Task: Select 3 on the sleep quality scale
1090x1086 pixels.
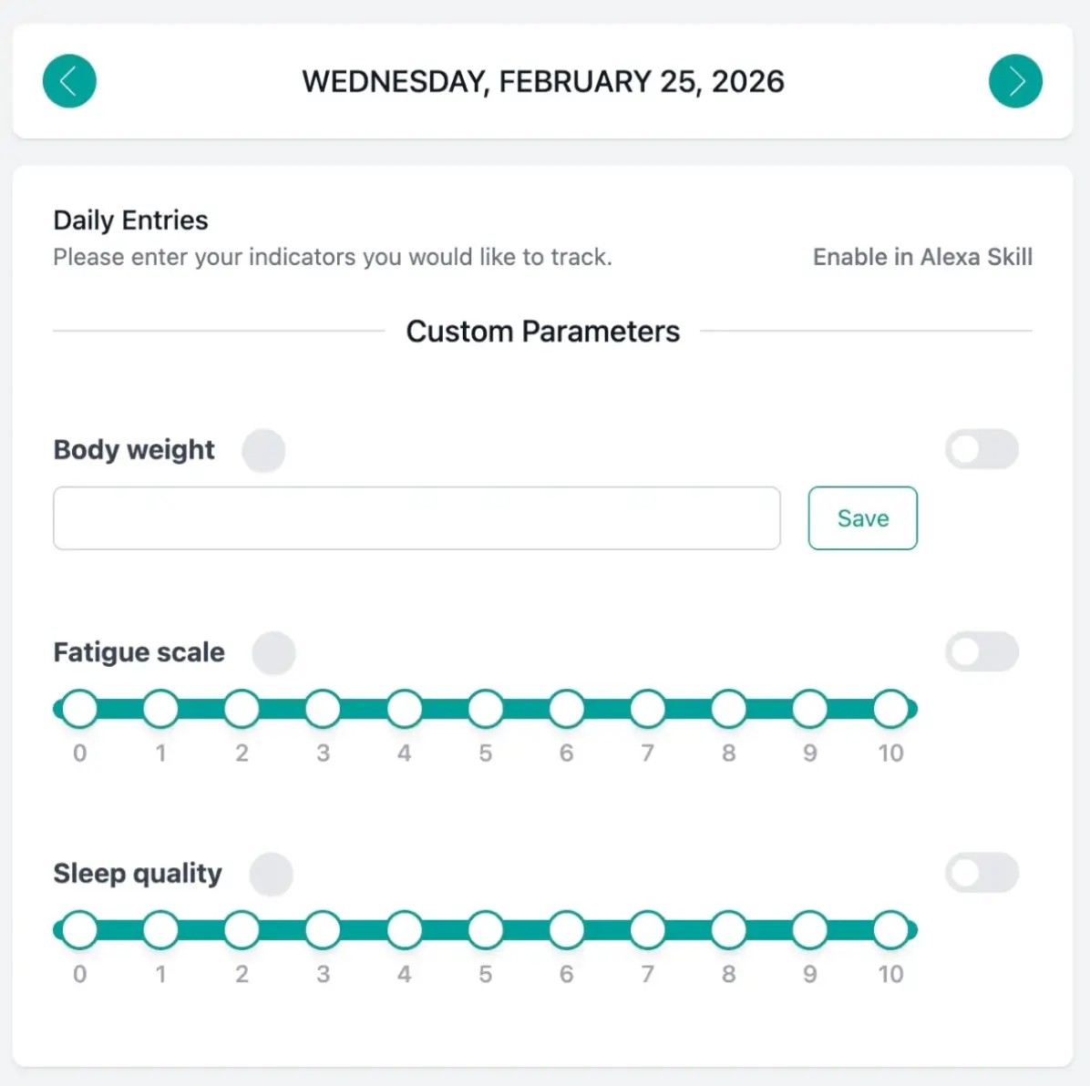Action: click(x=323, y=928)
